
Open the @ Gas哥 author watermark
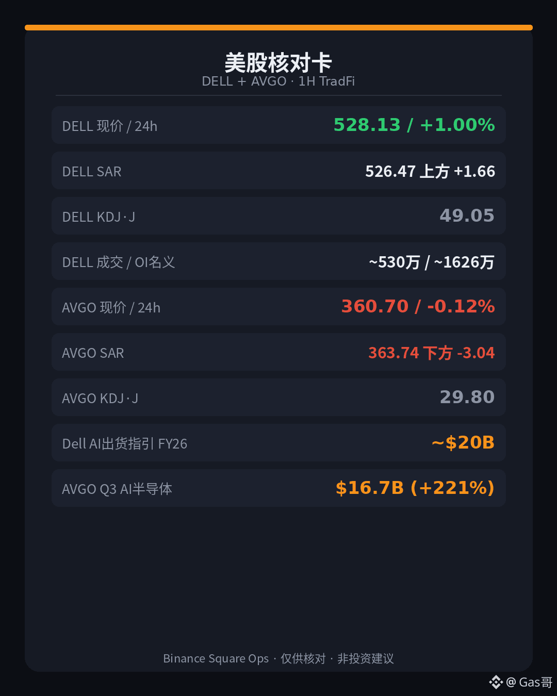529,682
